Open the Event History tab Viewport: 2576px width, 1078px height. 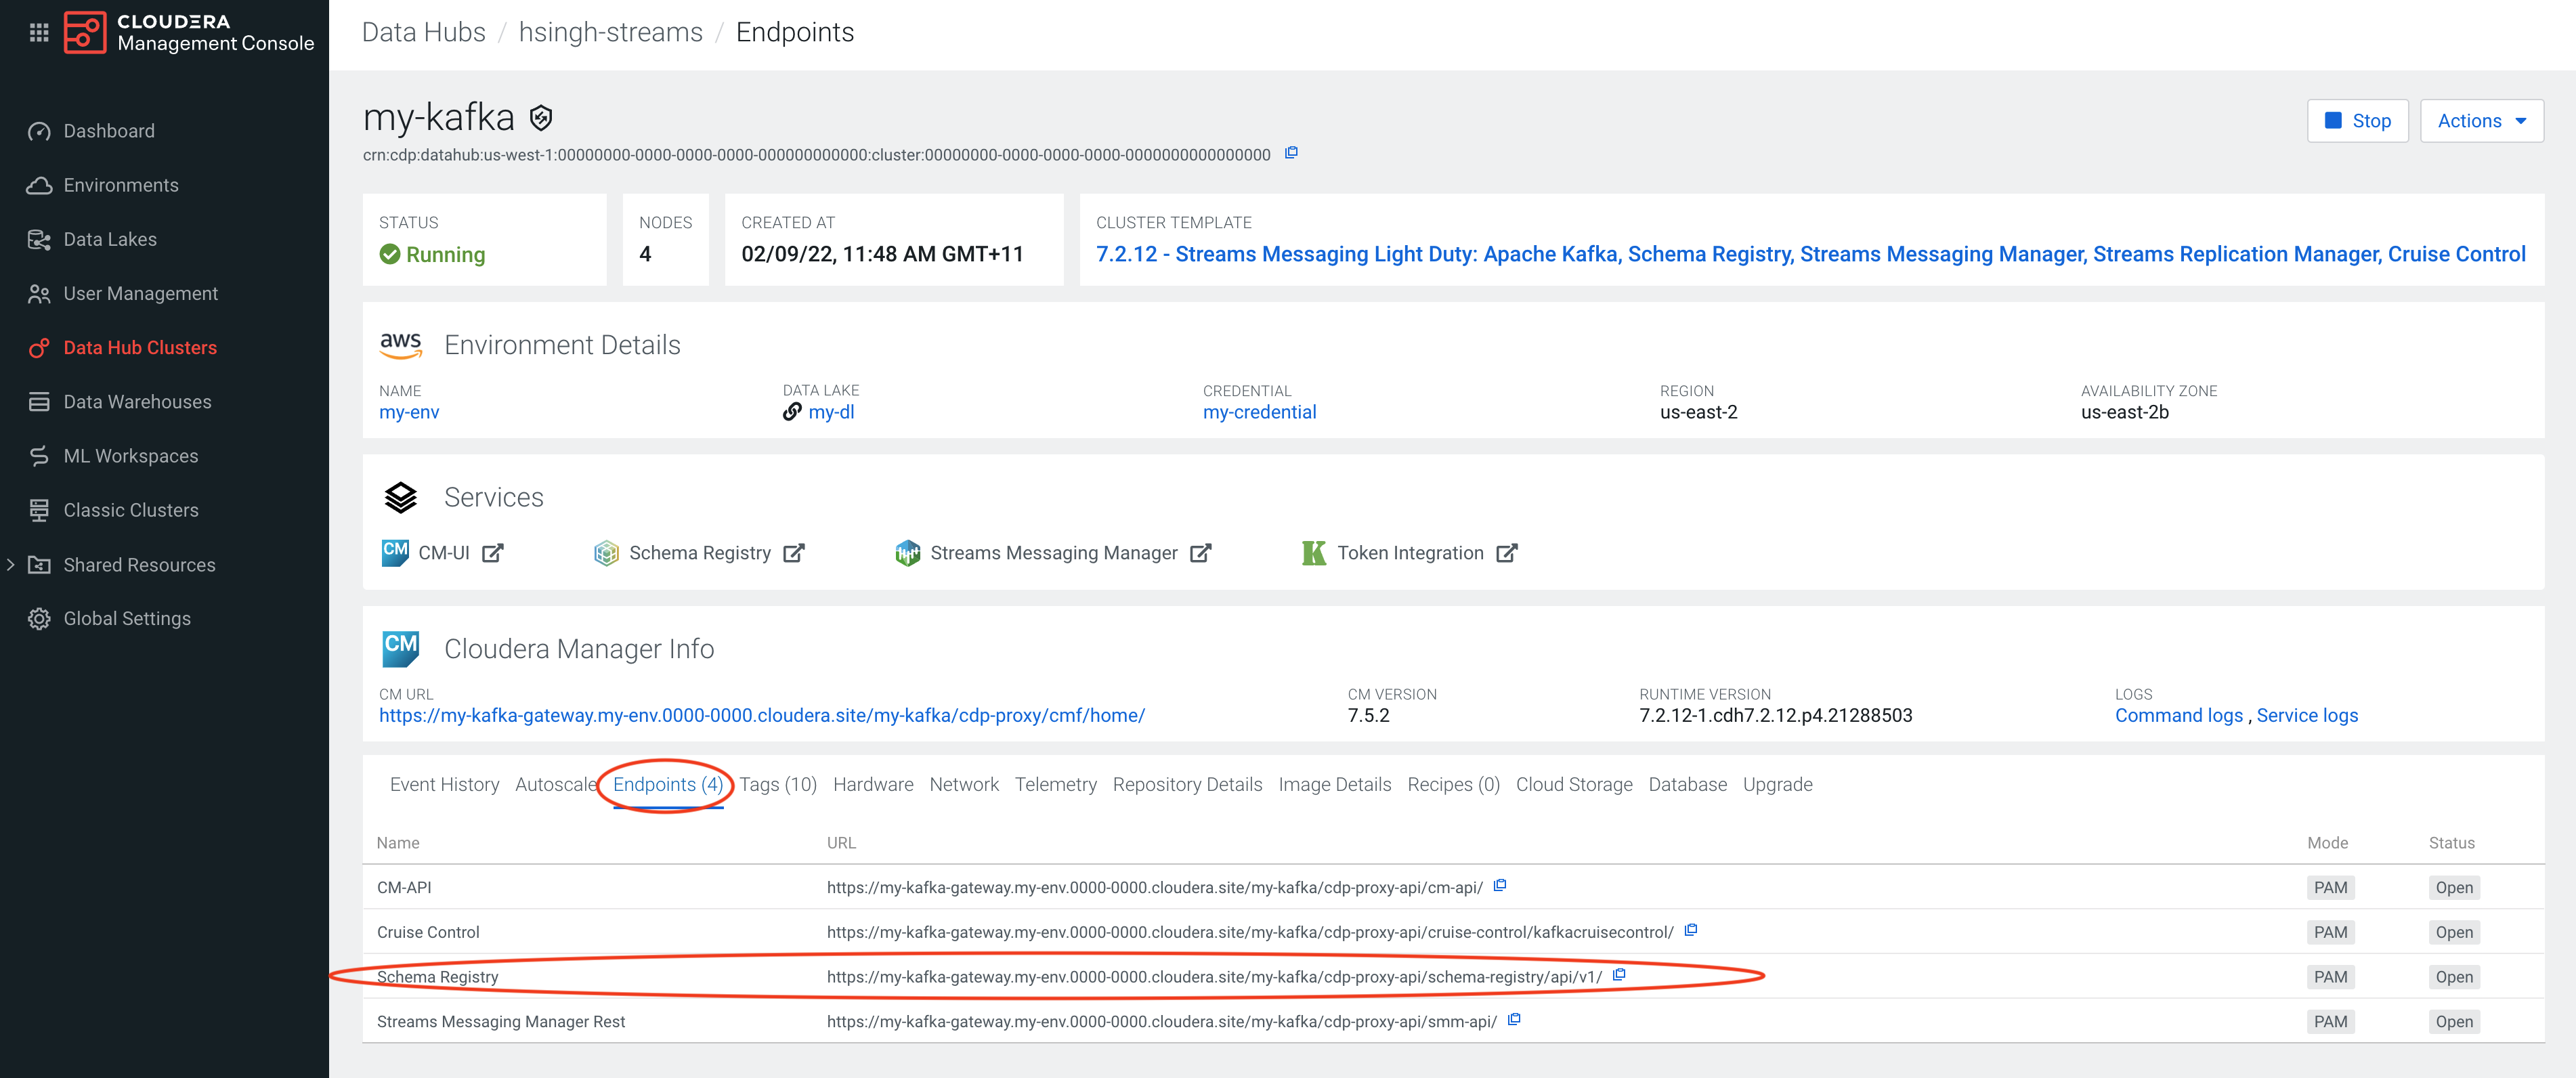(x=444, y=785)
